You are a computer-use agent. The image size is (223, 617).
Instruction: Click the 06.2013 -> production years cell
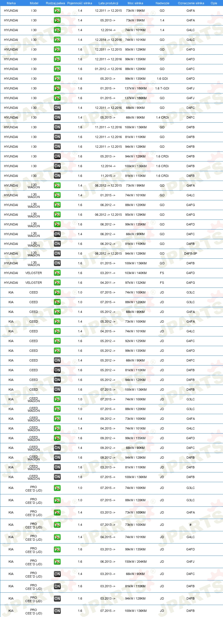108,562
